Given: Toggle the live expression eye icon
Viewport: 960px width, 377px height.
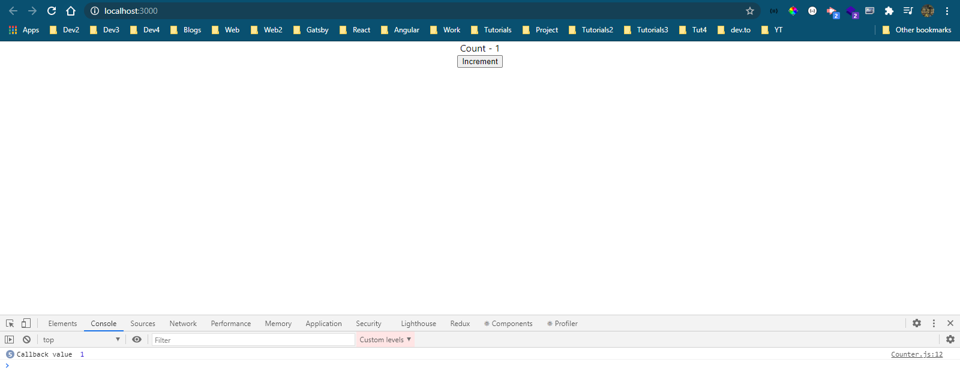Looking at the screenshot, I should click(x=137, y=339).
